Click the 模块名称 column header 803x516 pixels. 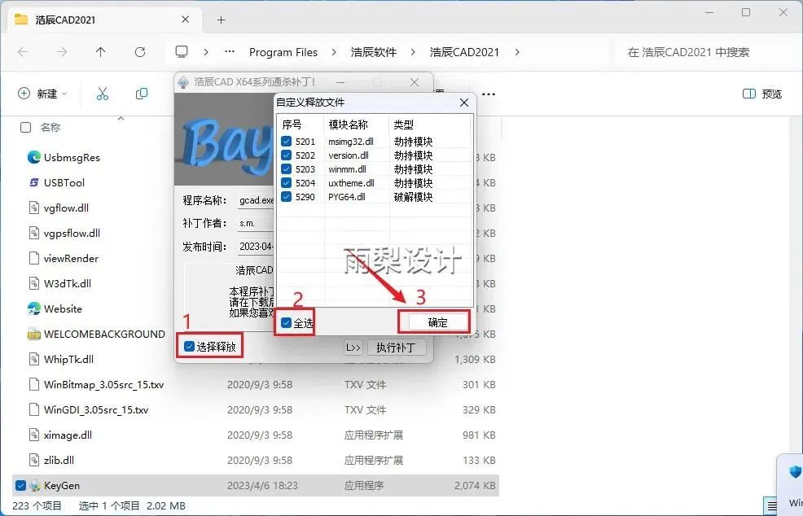(x=357, y=125)
